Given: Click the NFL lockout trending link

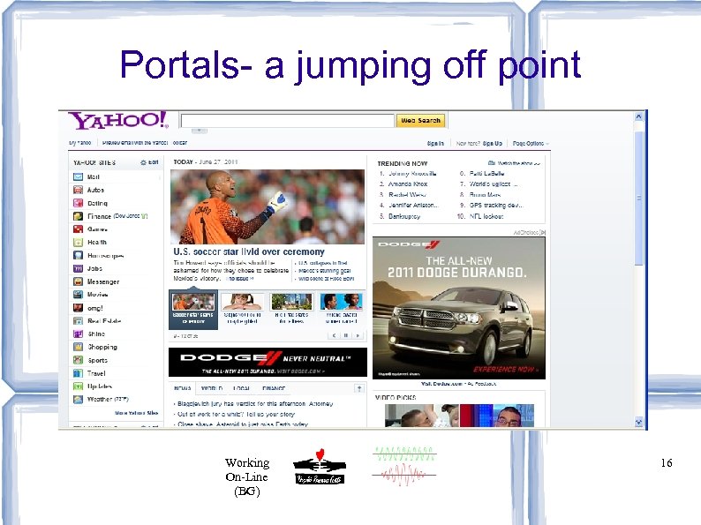Looking at the screenshot, I should click(x=486, y=216).
